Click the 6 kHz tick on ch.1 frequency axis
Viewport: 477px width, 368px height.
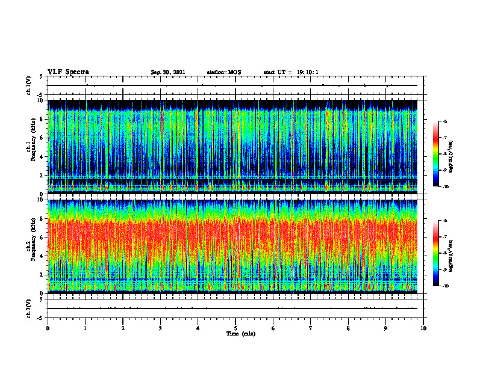[42, 138]
